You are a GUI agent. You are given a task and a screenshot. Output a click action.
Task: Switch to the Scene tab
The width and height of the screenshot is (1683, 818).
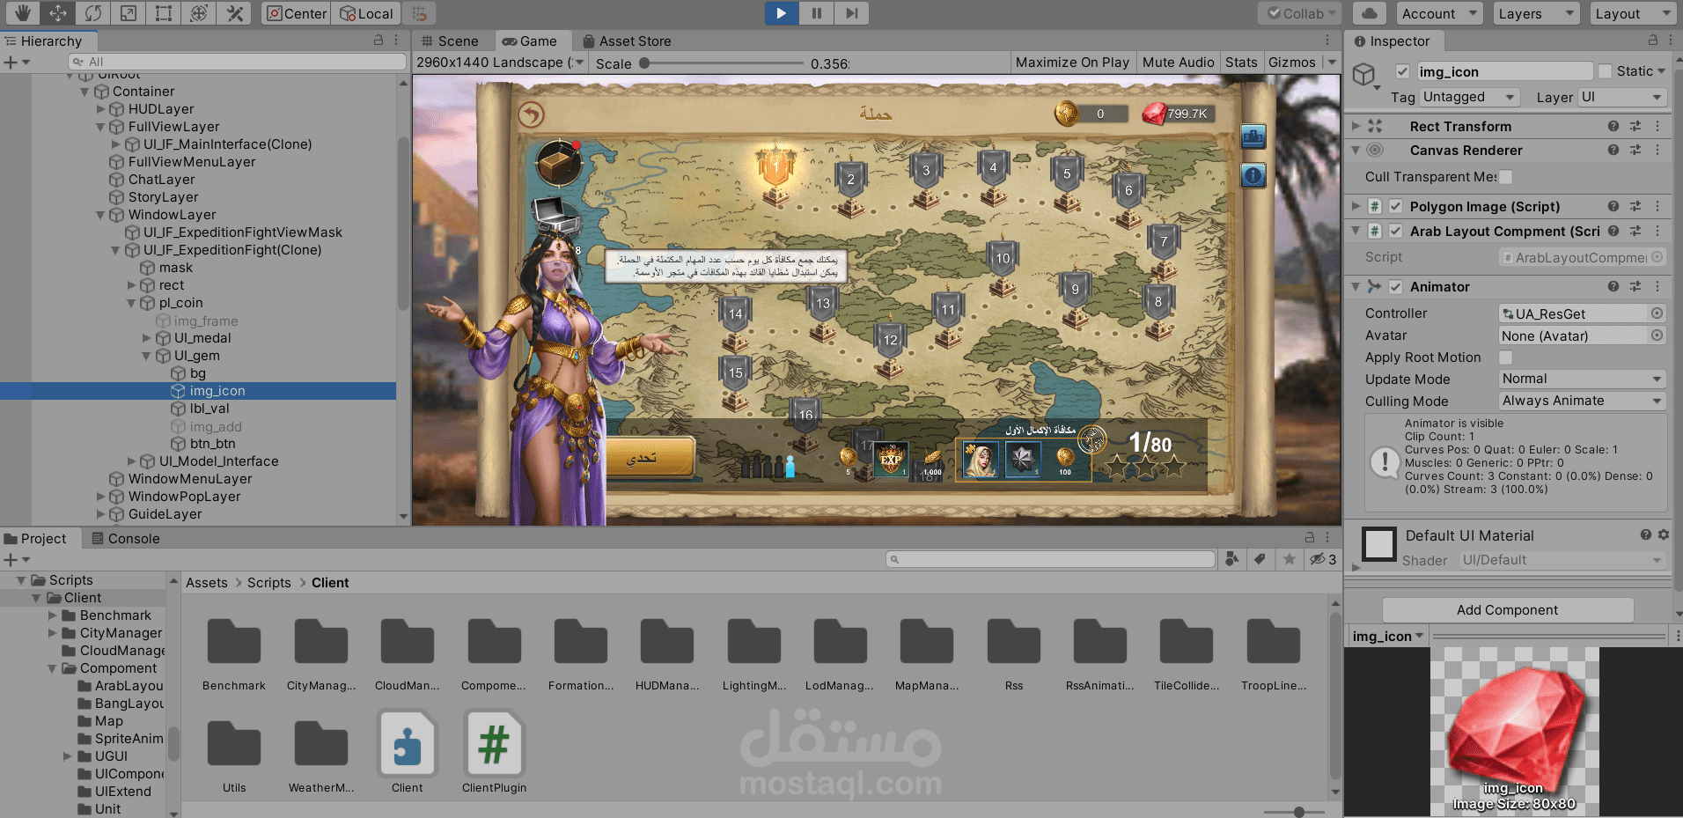coord(450,41)
